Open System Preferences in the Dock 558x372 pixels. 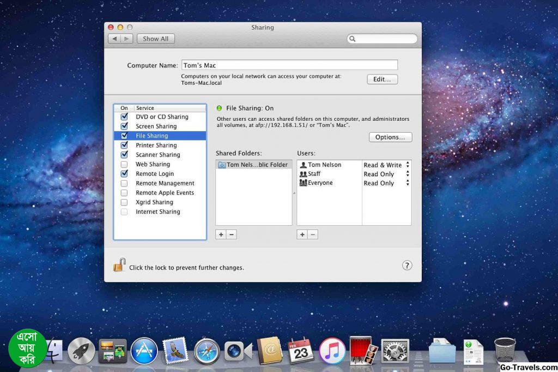coord(395,351)
